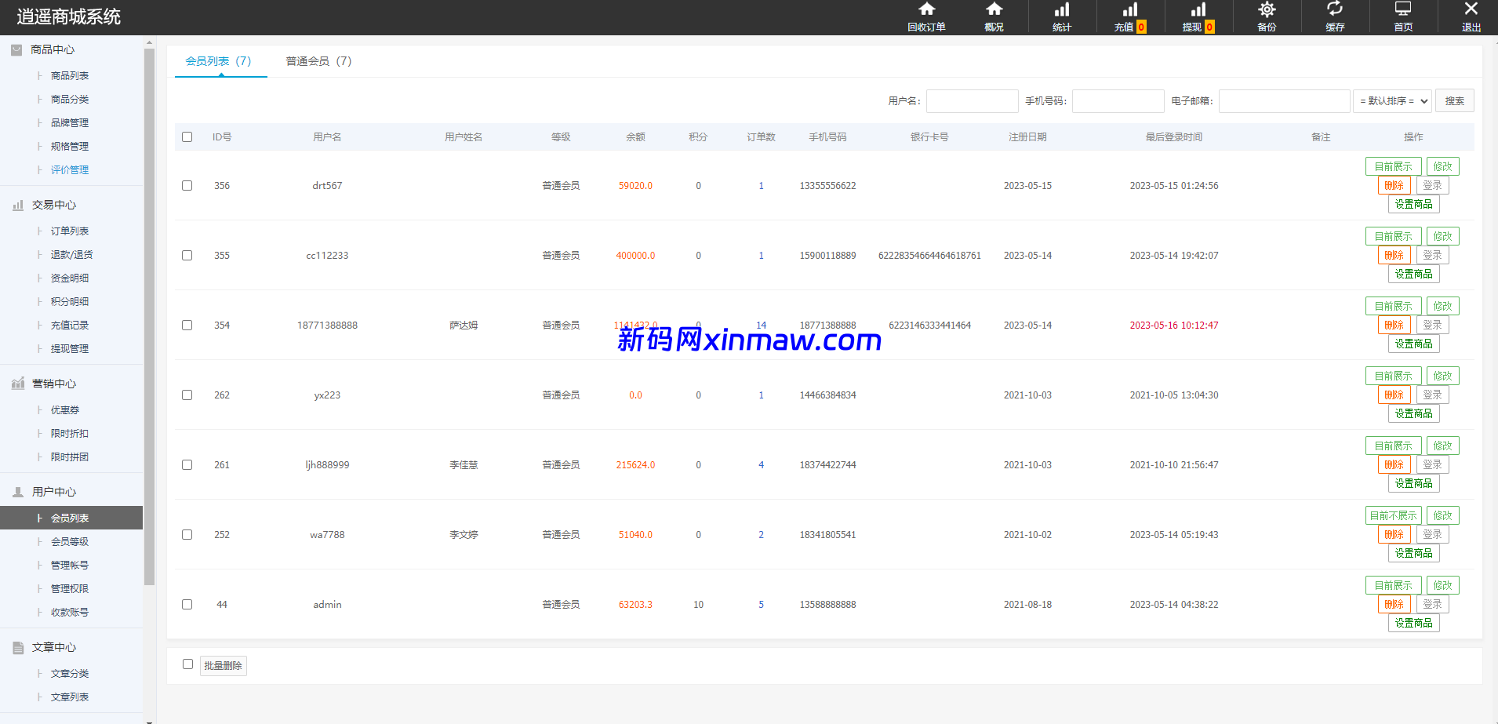Screen dimensions: 1498x724
Task: Open 会员等级 in the sidebar
Action: (70, 542)
